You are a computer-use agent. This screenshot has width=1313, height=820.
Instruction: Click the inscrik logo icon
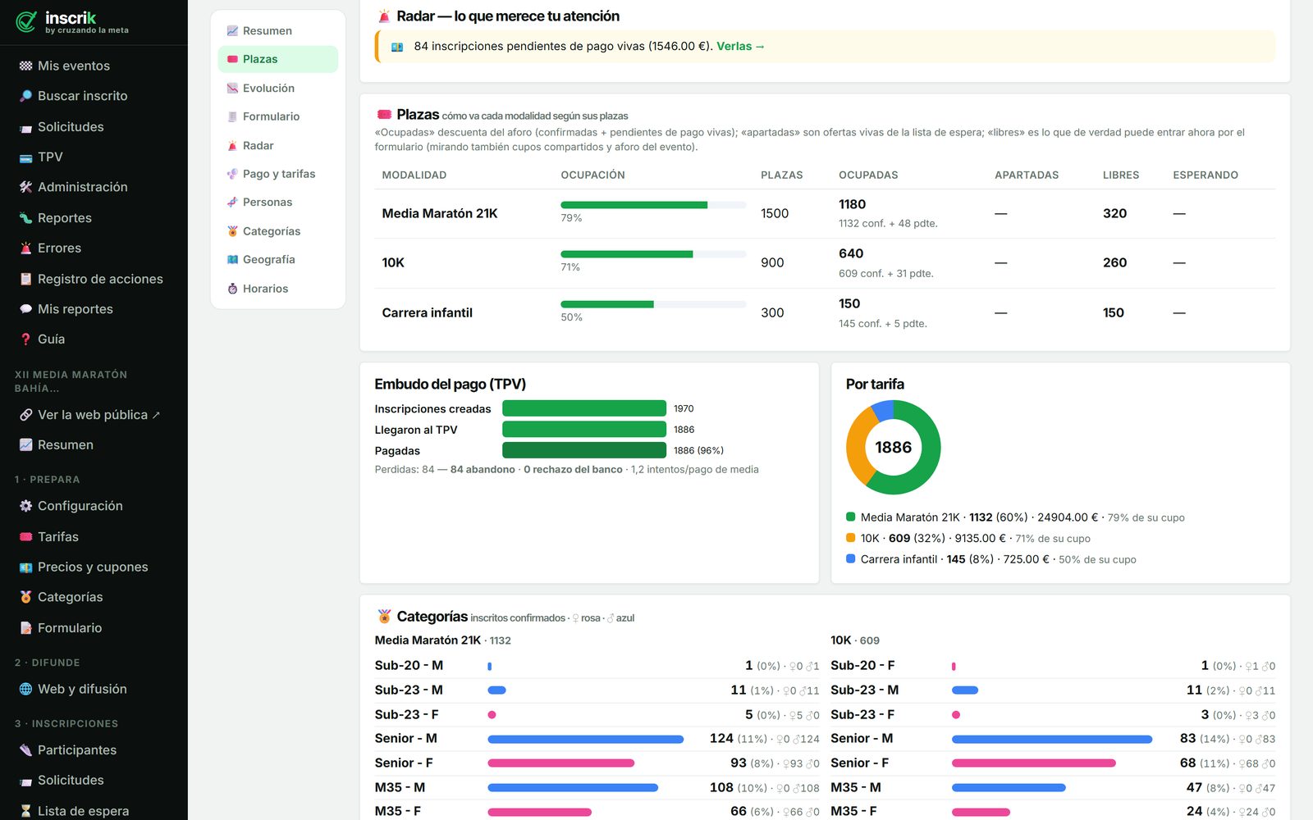point(26,22)
